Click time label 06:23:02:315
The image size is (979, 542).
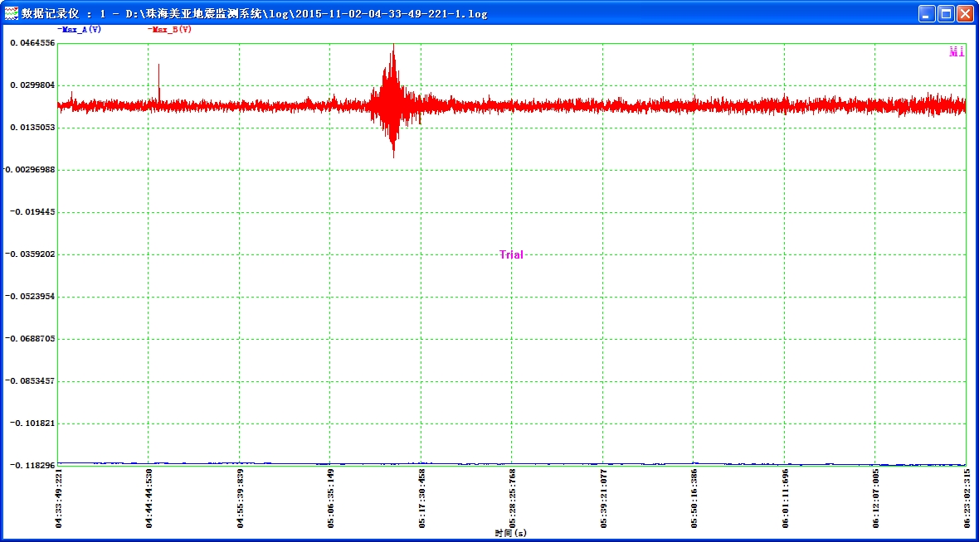coord(967,499)
